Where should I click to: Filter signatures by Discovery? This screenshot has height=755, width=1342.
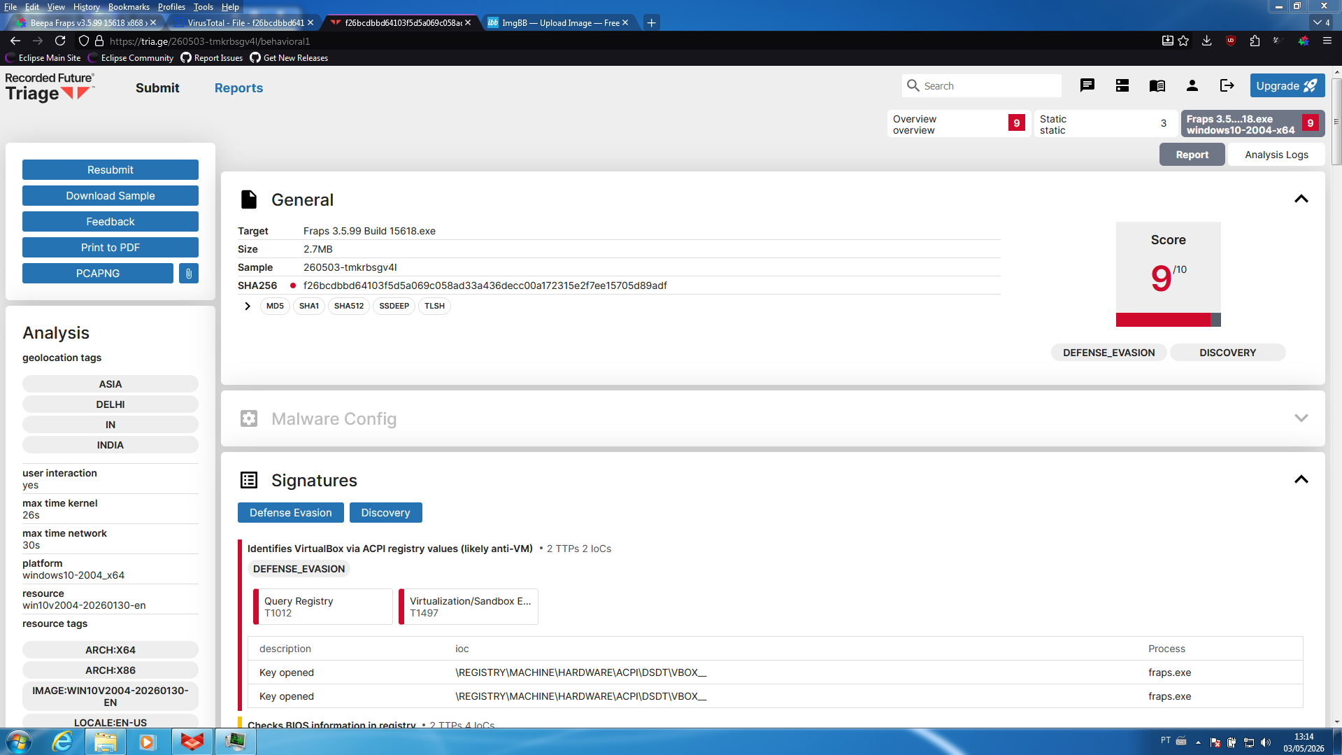coord(385,513)
